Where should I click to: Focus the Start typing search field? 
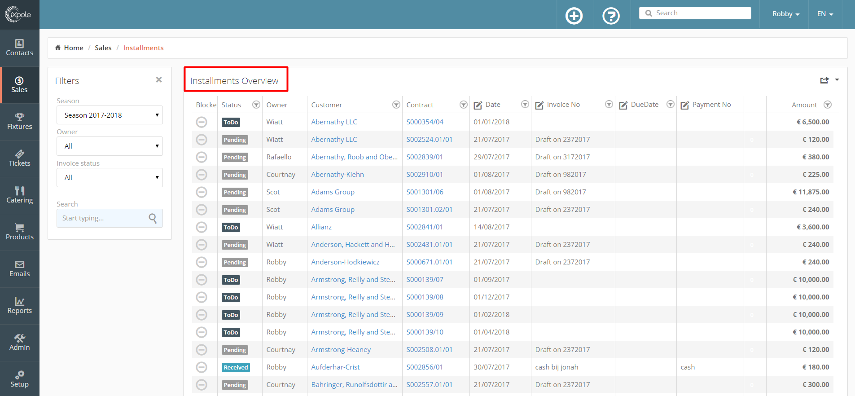[110, 218]
